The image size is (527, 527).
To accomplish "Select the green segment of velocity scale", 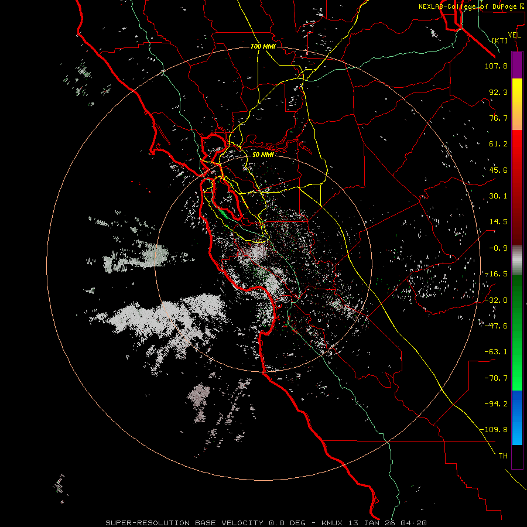I will tap(517, 333).
